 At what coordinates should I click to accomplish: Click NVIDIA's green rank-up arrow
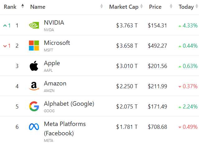click(x=5, y=26)
